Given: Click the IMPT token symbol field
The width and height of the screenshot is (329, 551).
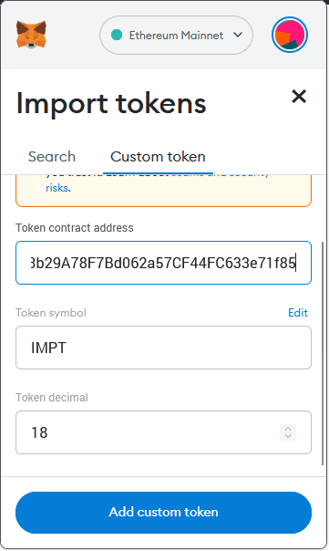Looking at the screenshot, I should 164,348.
